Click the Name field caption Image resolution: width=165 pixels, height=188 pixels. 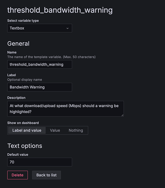tap(12, 52)
